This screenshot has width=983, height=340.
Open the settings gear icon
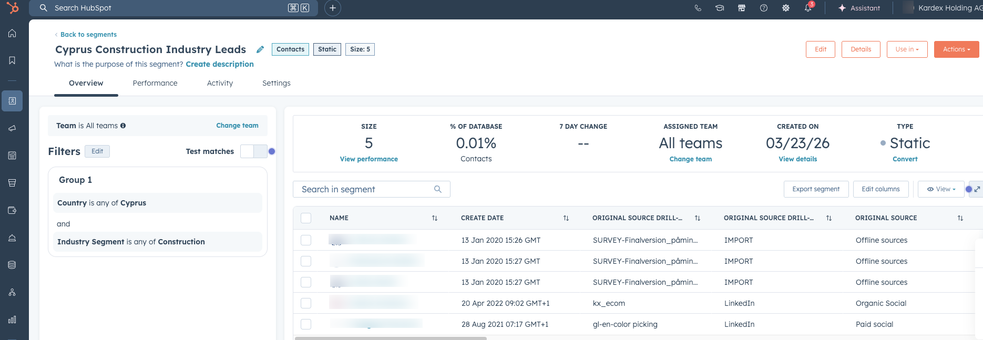click(786, 8)
